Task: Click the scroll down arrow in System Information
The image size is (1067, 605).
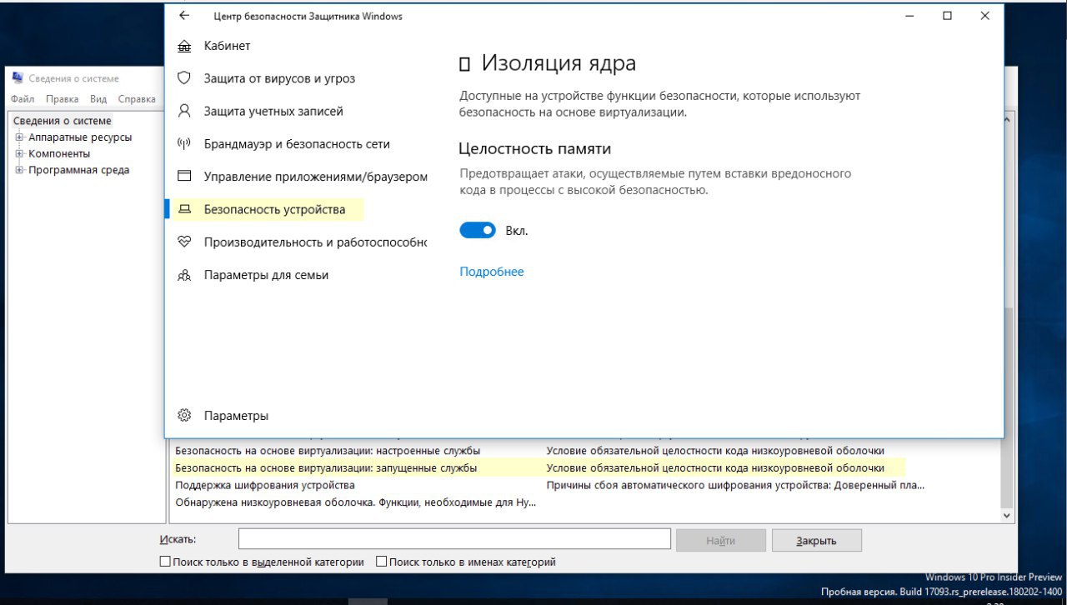Action: click(x=1007, y=516)
